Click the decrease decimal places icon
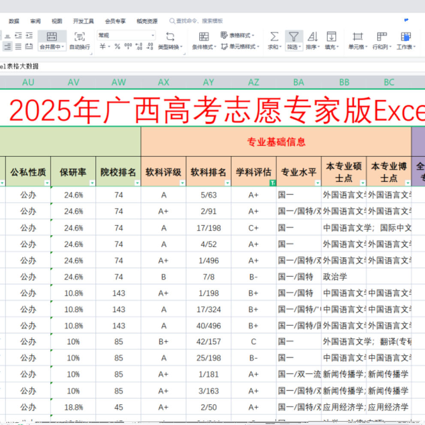The width and height of the screenshot is (425, 425). coord(150,46)
